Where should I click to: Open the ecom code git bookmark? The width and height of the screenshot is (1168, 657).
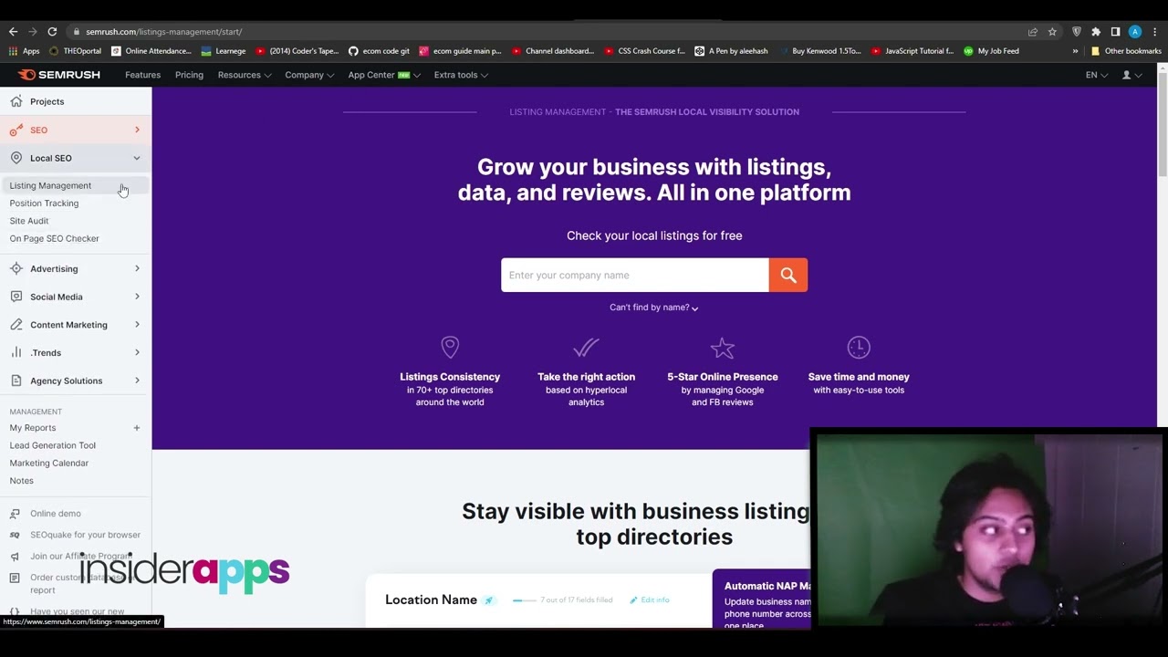pyautogui.click(x=379, y=51)
